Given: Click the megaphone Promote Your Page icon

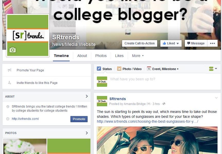Looking at the screenshot, I should coord(10,70).
